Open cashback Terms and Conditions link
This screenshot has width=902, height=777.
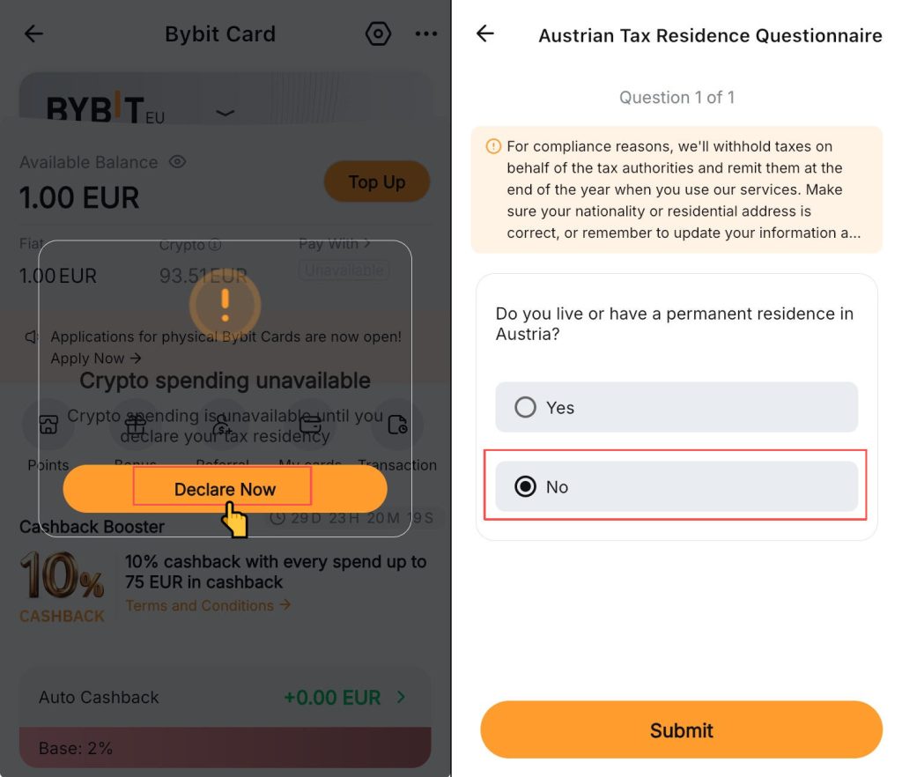(x=208, y=606)
